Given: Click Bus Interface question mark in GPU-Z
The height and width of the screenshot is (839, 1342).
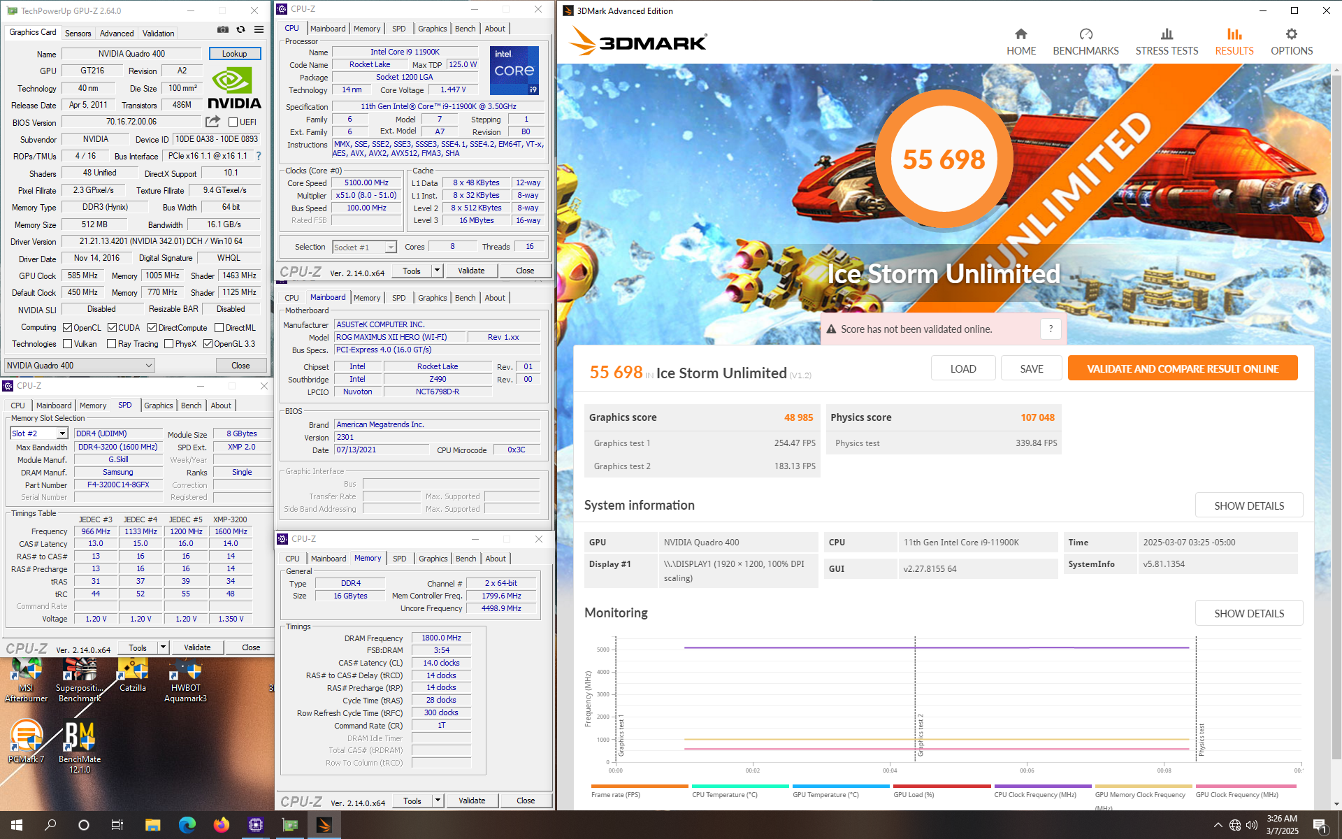Looking at the screenshot, I should click(259, 156).
